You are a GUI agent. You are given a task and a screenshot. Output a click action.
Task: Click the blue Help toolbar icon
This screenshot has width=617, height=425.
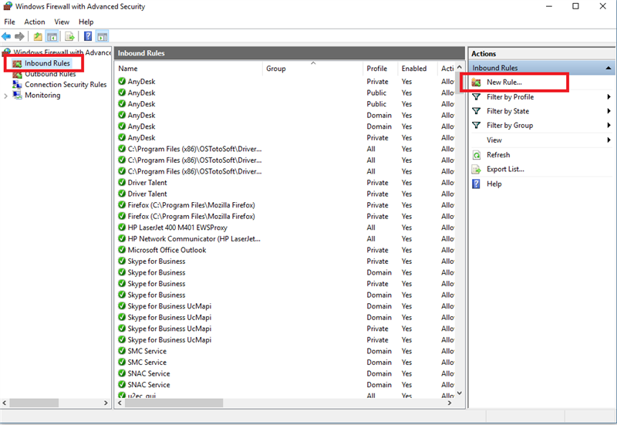pos(88,36)
